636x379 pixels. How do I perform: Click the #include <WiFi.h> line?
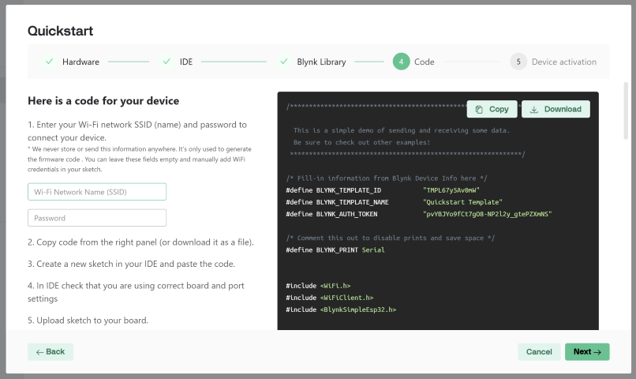tap(318, 286)
